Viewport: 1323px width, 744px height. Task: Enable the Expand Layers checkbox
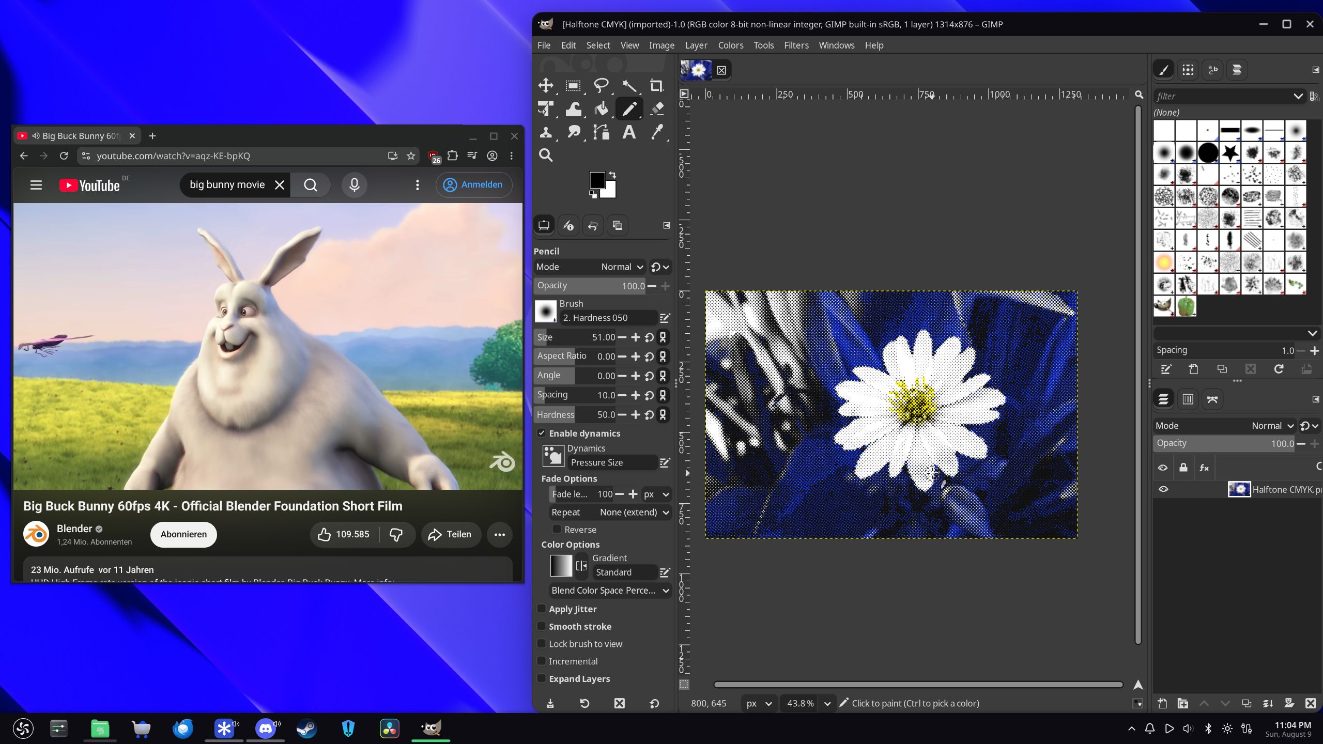(x=542, y=678)
